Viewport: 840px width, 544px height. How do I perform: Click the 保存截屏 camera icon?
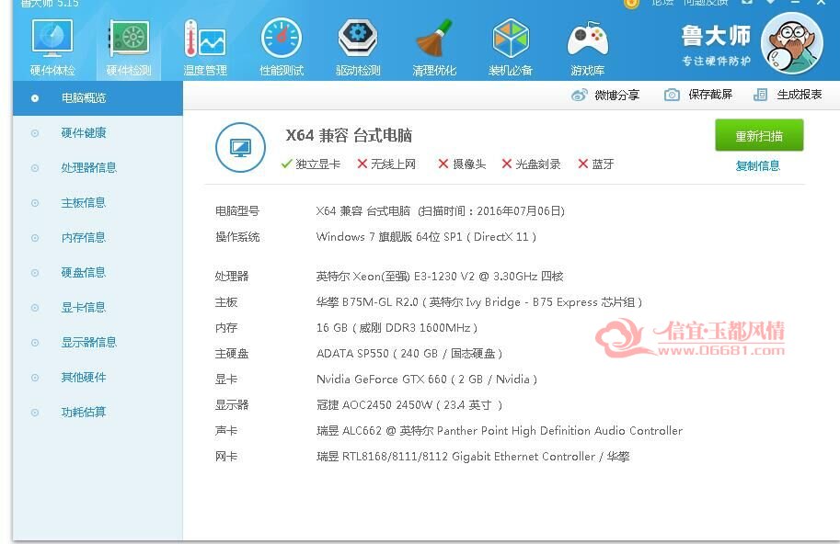tap(672, 95)
